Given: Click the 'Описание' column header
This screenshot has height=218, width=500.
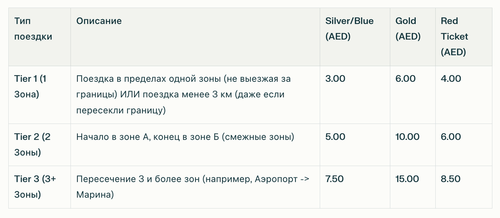Looking at the screenshot, I should [x=99, y=21].
